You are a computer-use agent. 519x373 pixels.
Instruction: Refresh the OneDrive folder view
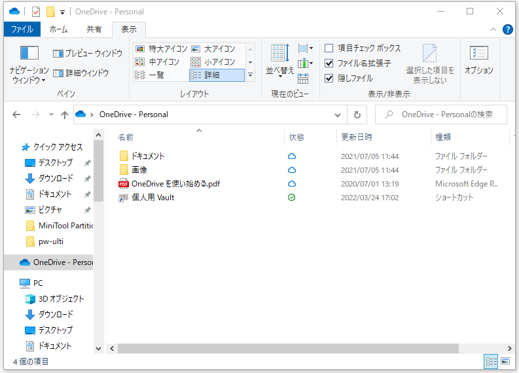coord(357,115)
